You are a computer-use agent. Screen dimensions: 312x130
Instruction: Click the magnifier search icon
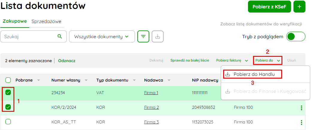(x=60, y=36)
